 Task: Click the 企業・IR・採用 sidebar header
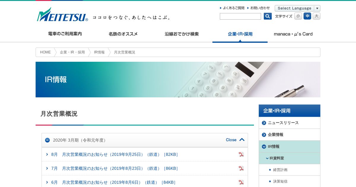290,111
